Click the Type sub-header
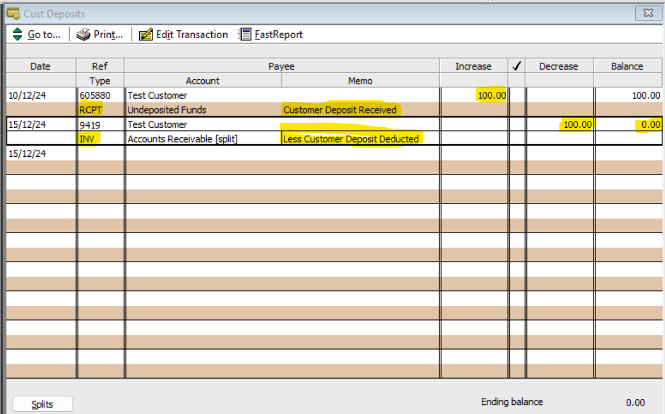This screenshot has width=665, height=414. pos(100,80)
